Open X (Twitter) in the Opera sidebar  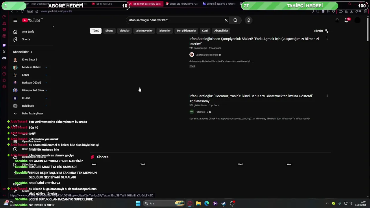(x=4, y=52)
